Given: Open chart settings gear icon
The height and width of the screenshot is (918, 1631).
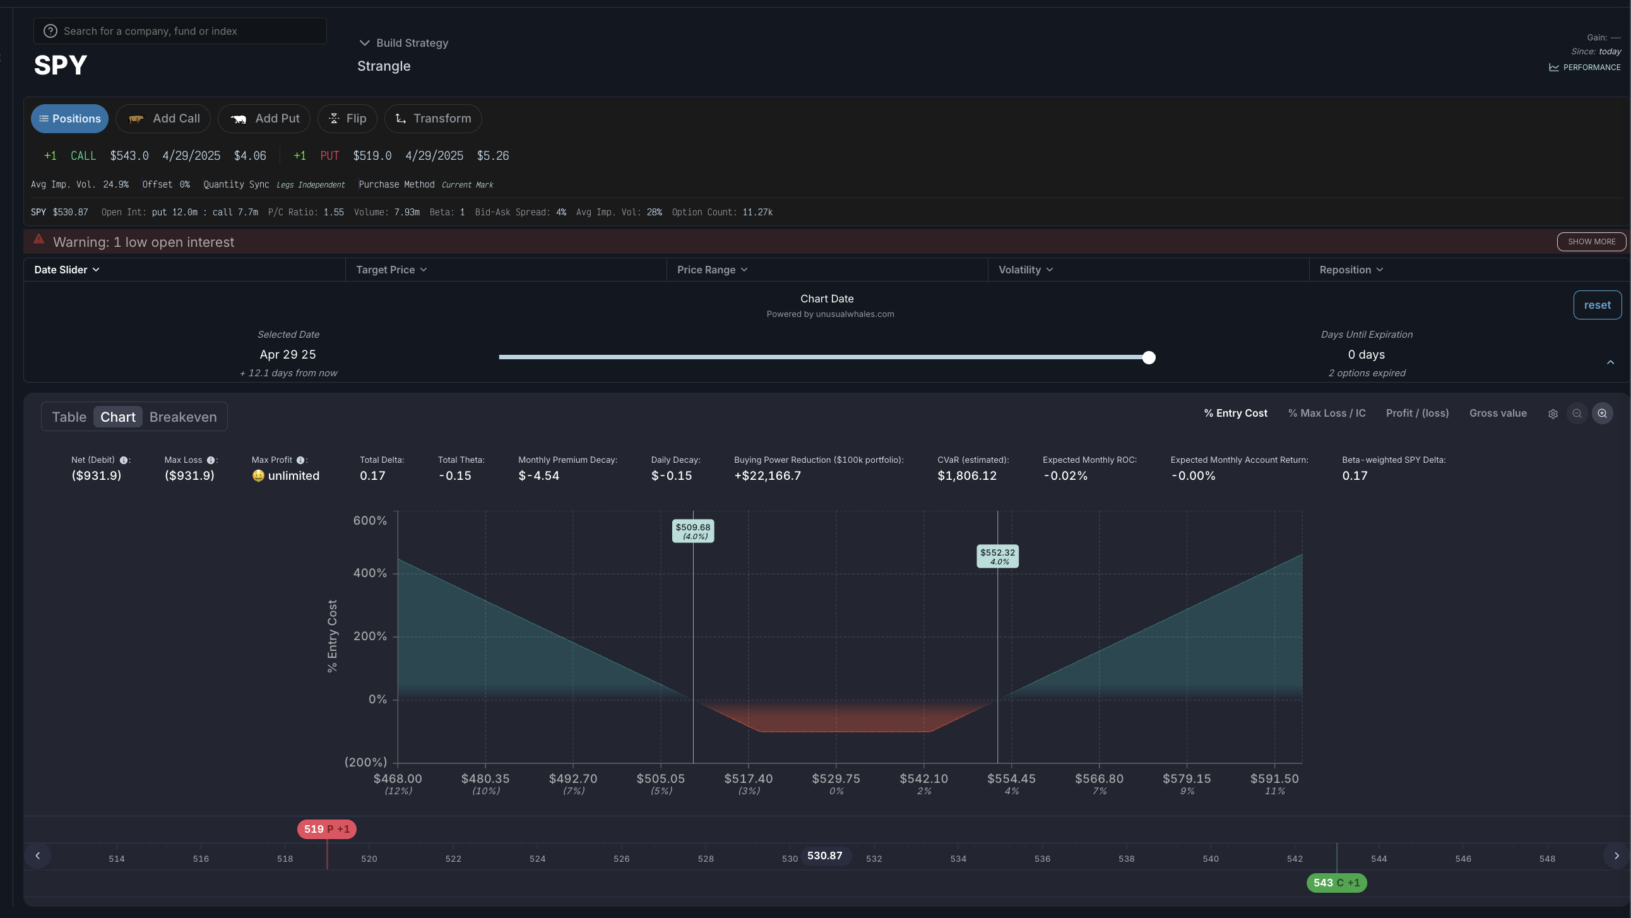Looking at the screenshot, I should pos(1553,414).
